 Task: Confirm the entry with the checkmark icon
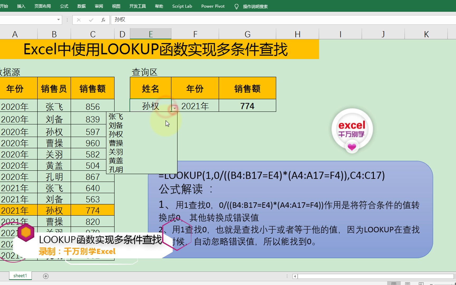click(91, 20)
